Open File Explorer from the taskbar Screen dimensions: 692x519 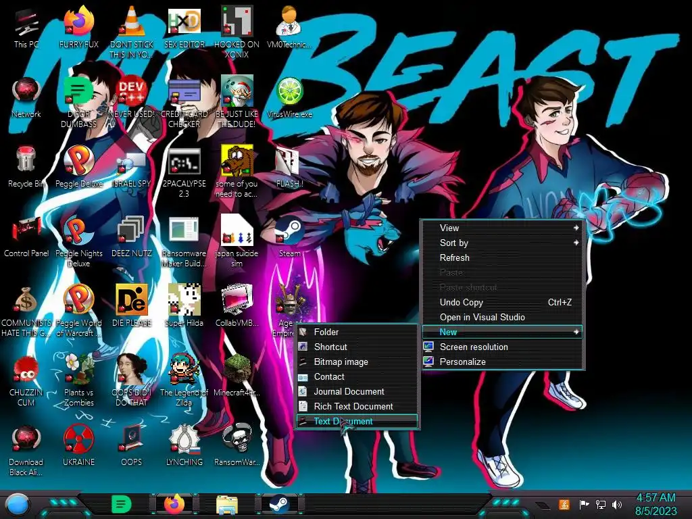pyautogui.click(x=227, y=504)
